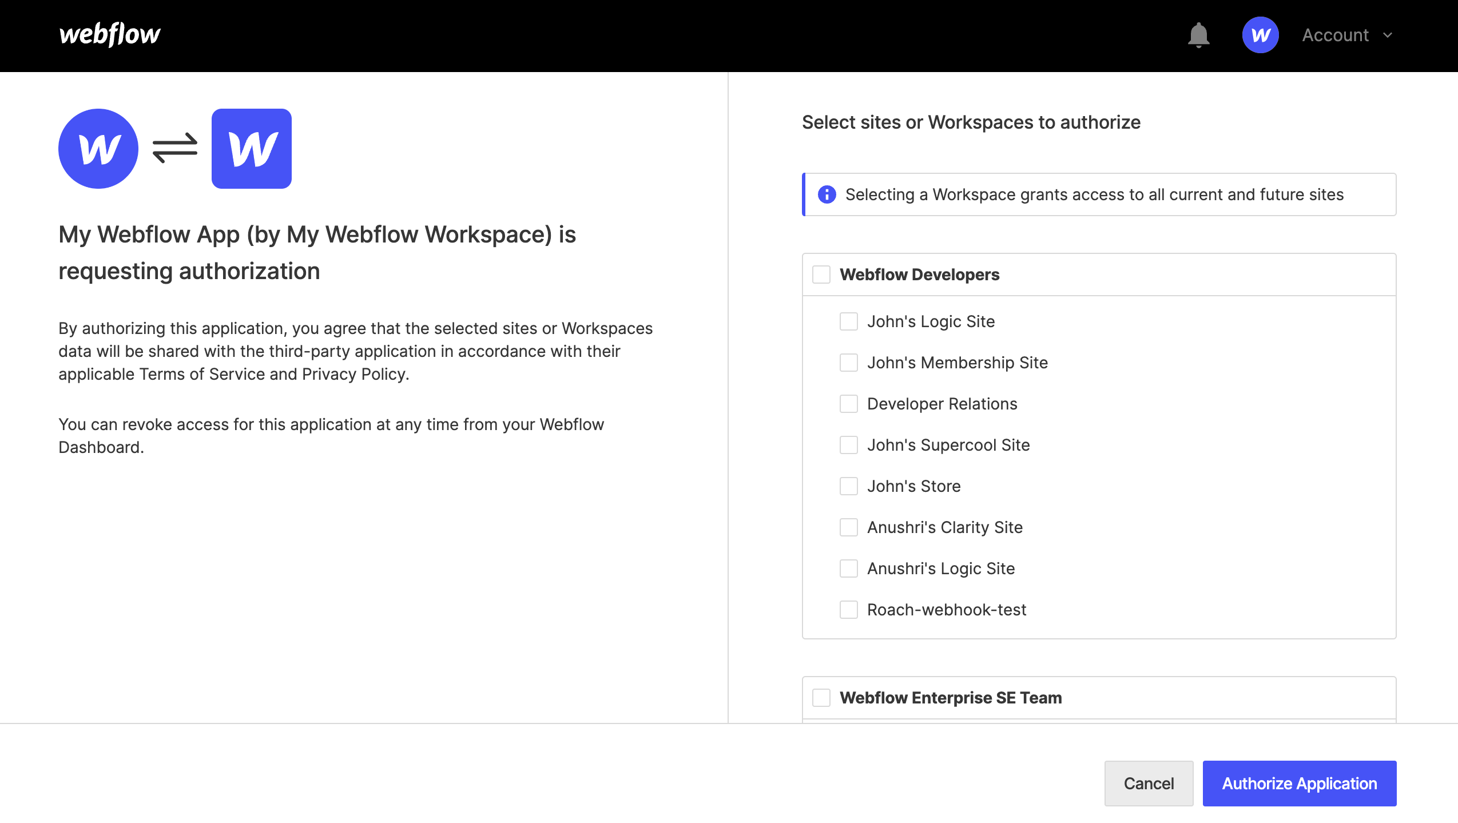The image size is (1458, 823).
Task: Check the Webflow Developers workspace checkbox
Action: pos(821,275)
